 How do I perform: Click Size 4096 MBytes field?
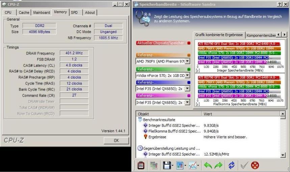coord(39,32)
